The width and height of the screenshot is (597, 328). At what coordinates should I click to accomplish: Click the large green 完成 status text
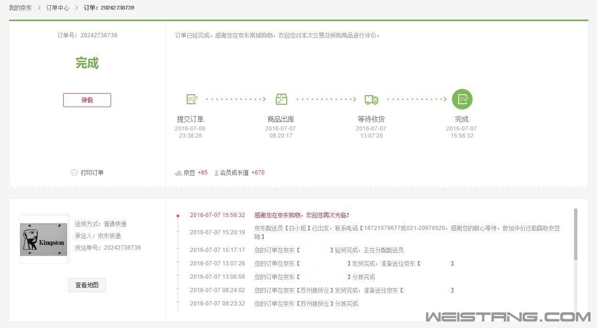(87, 63)
